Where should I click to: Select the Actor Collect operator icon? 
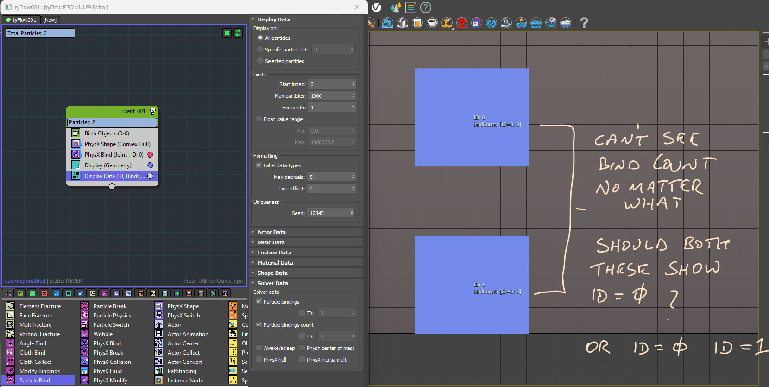[x=158, y=352]
